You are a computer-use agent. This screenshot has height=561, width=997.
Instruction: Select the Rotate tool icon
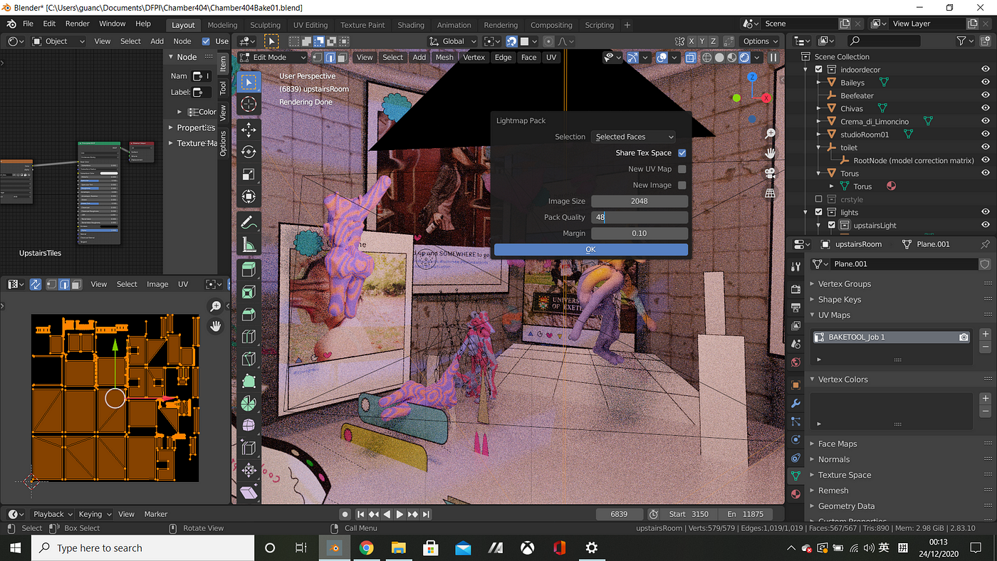coord(249,152)
